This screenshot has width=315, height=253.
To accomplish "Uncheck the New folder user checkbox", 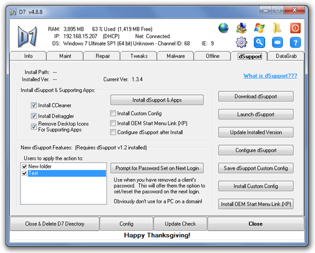I will pos(25,166).
